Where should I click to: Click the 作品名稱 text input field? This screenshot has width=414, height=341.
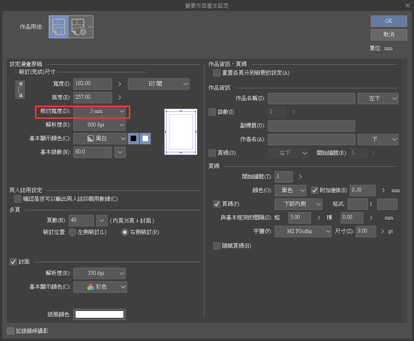point(311,98)
